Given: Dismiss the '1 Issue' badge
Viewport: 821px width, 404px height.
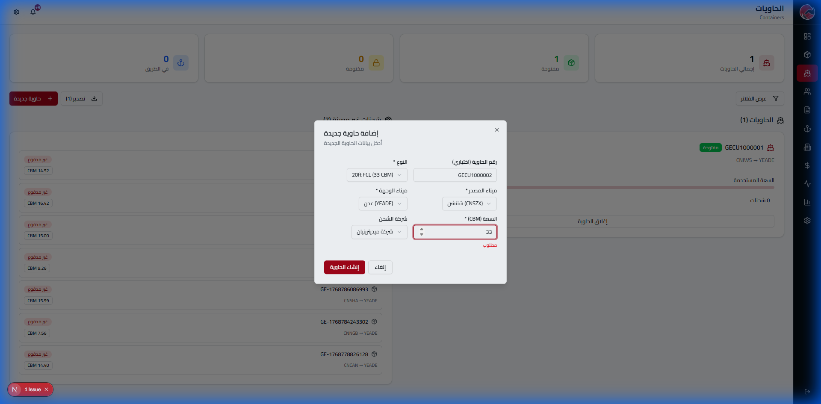Looking at the screenshot, I should click(x=46, y=389).
